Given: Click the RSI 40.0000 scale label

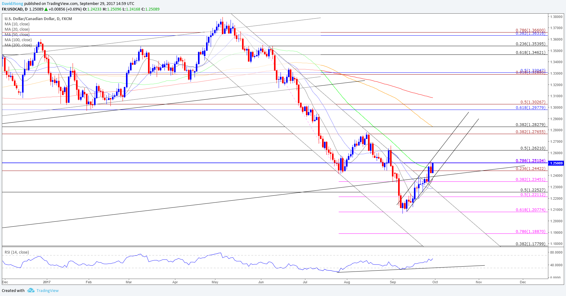Looking at the screenshot, I should pos(556,265).
